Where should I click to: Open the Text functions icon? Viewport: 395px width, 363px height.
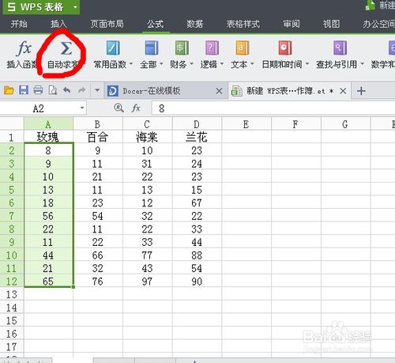[x=243, y=47]
